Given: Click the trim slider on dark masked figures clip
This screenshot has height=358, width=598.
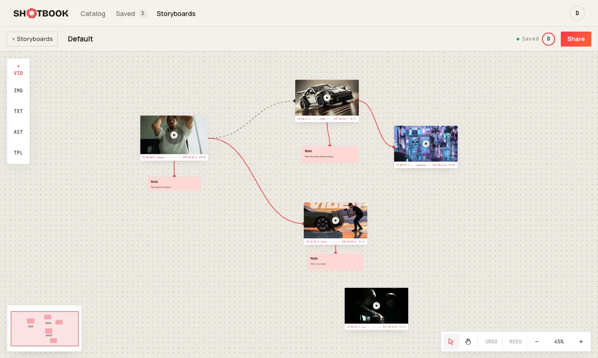Looking at the screenshot, I should click(x=371, y=326).
